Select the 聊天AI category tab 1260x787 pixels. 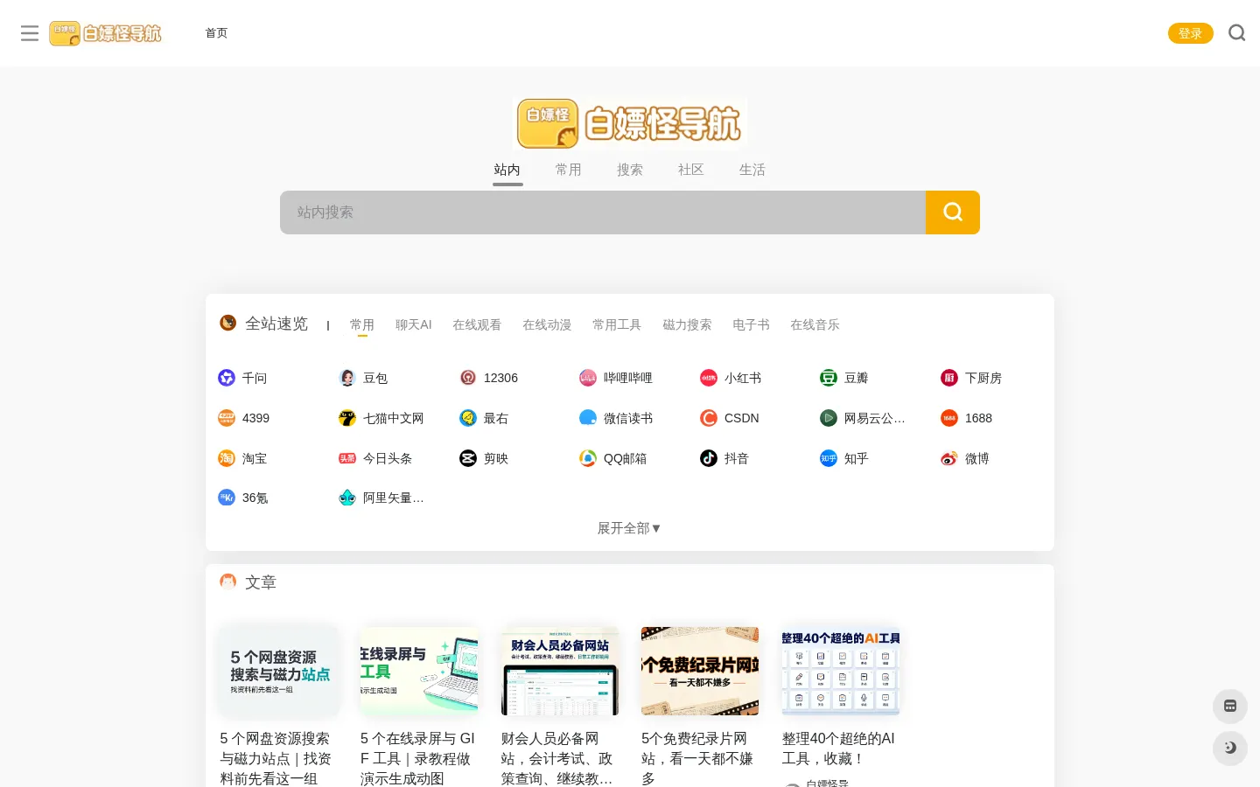(x=414, y=324)
